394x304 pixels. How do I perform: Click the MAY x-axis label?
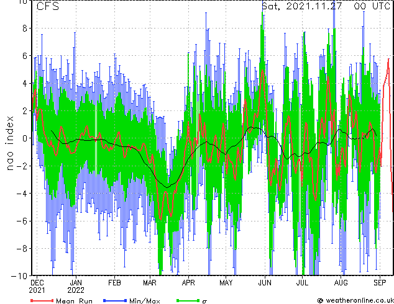pyautogui.click(x=226, y=283)
